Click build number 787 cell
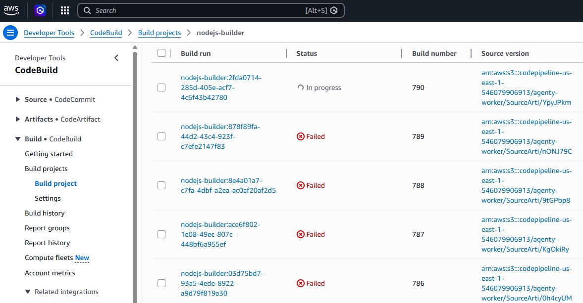 click(x=418, y=234)
